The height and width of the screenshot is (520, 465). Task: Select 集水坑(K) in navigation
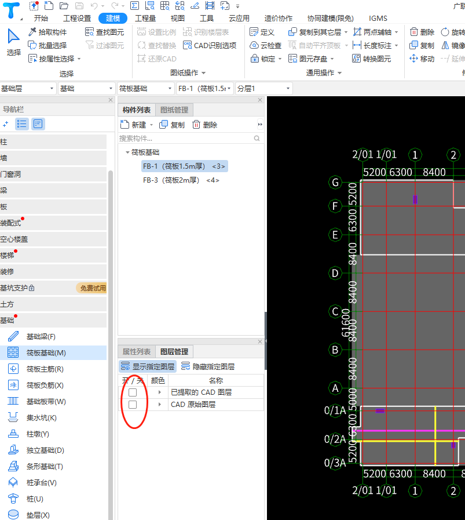(x=53, y=418)
